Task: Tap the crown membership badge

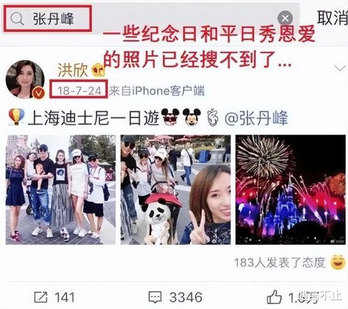Action: 98,70
